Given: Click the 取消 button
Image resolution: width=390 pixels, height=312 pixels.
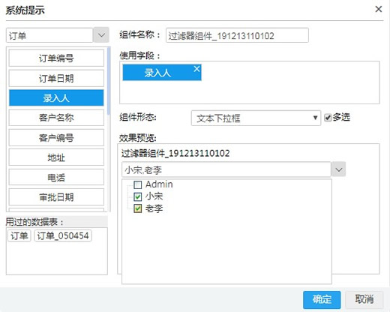Looking at the screenshot, I should pos(364,299).
